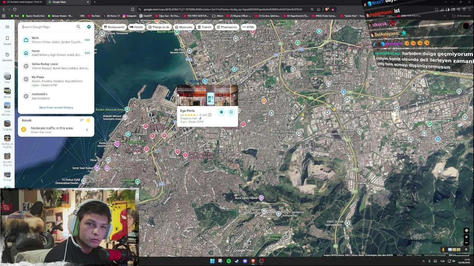This screenshot has height=266, width=474.
Task: Click the Ege Perla place title
Action: coord(187,111)
